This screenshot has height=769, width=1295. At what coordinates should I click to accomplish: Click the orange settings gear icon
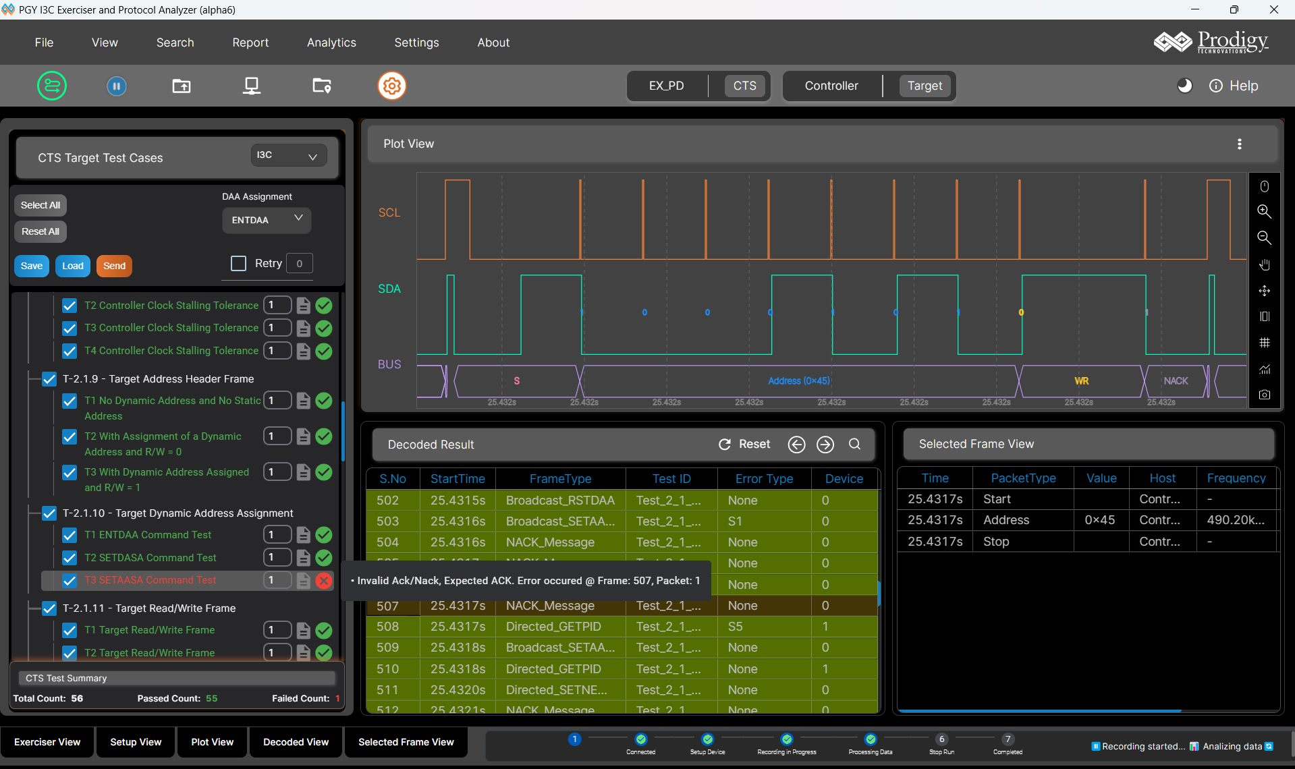point(391,86)
